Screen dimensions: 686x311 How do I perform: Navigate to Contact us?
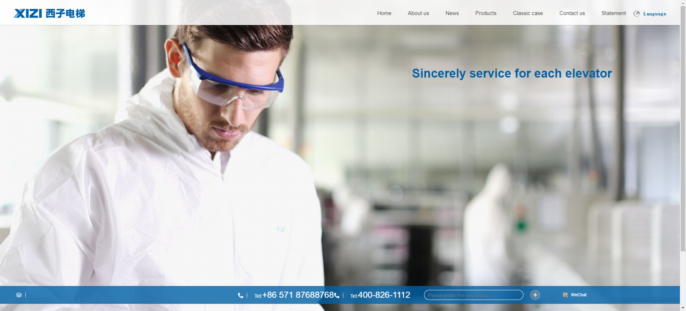572,13
